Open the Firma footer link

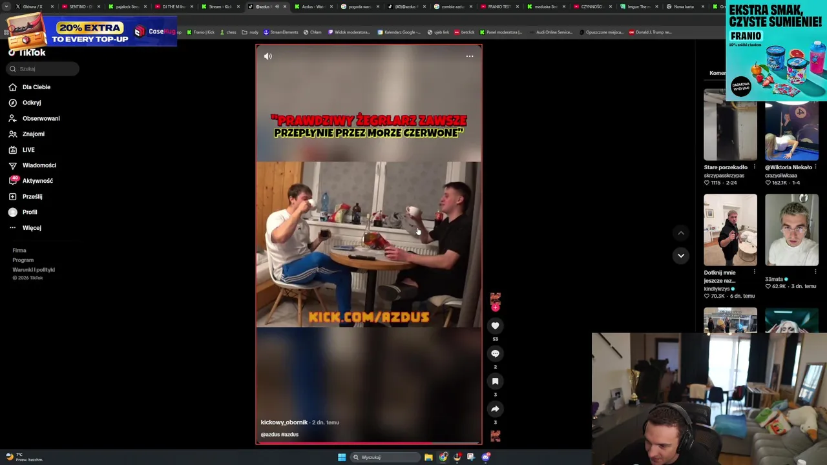[x=19, y=251]
